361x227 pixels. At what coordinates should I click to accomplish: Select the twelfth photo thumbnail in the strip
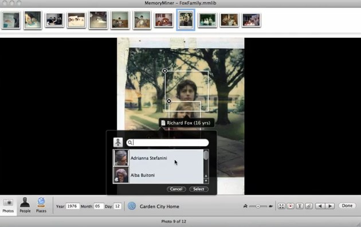(x=251, y=20)
